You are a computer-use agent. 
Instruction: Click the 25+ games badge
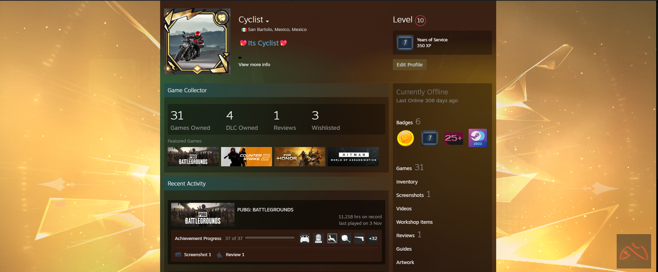click(x=453, y=138)
